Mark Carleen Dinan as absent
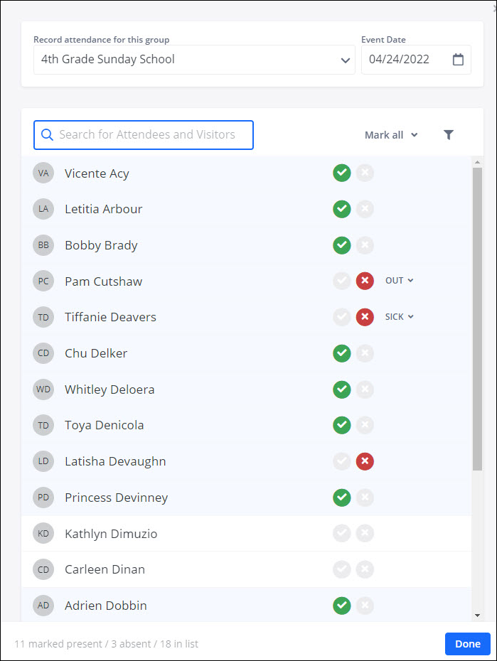 coord(365,569)
